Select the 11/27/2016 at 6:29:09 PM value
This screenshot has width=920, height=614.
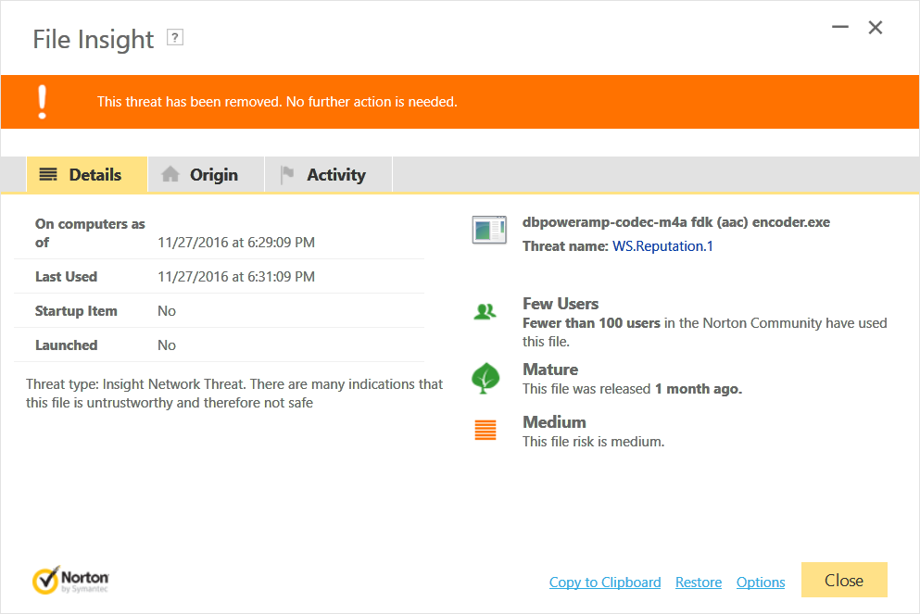[x=236, y=243]
